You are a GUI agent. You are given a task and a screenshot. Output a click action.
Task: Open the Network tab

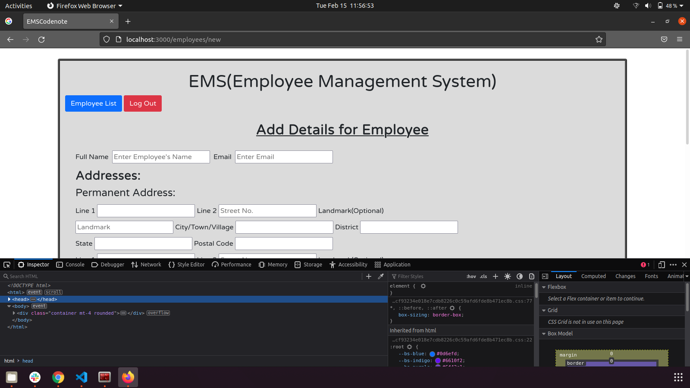(x=146, y=265)
